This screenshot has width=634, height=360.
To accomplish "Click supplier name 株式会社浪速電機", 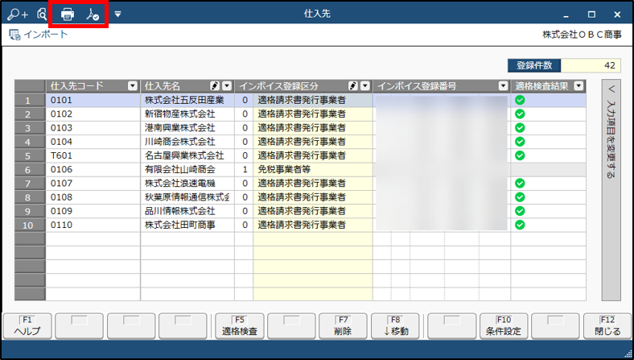I will tap(180, 183).
